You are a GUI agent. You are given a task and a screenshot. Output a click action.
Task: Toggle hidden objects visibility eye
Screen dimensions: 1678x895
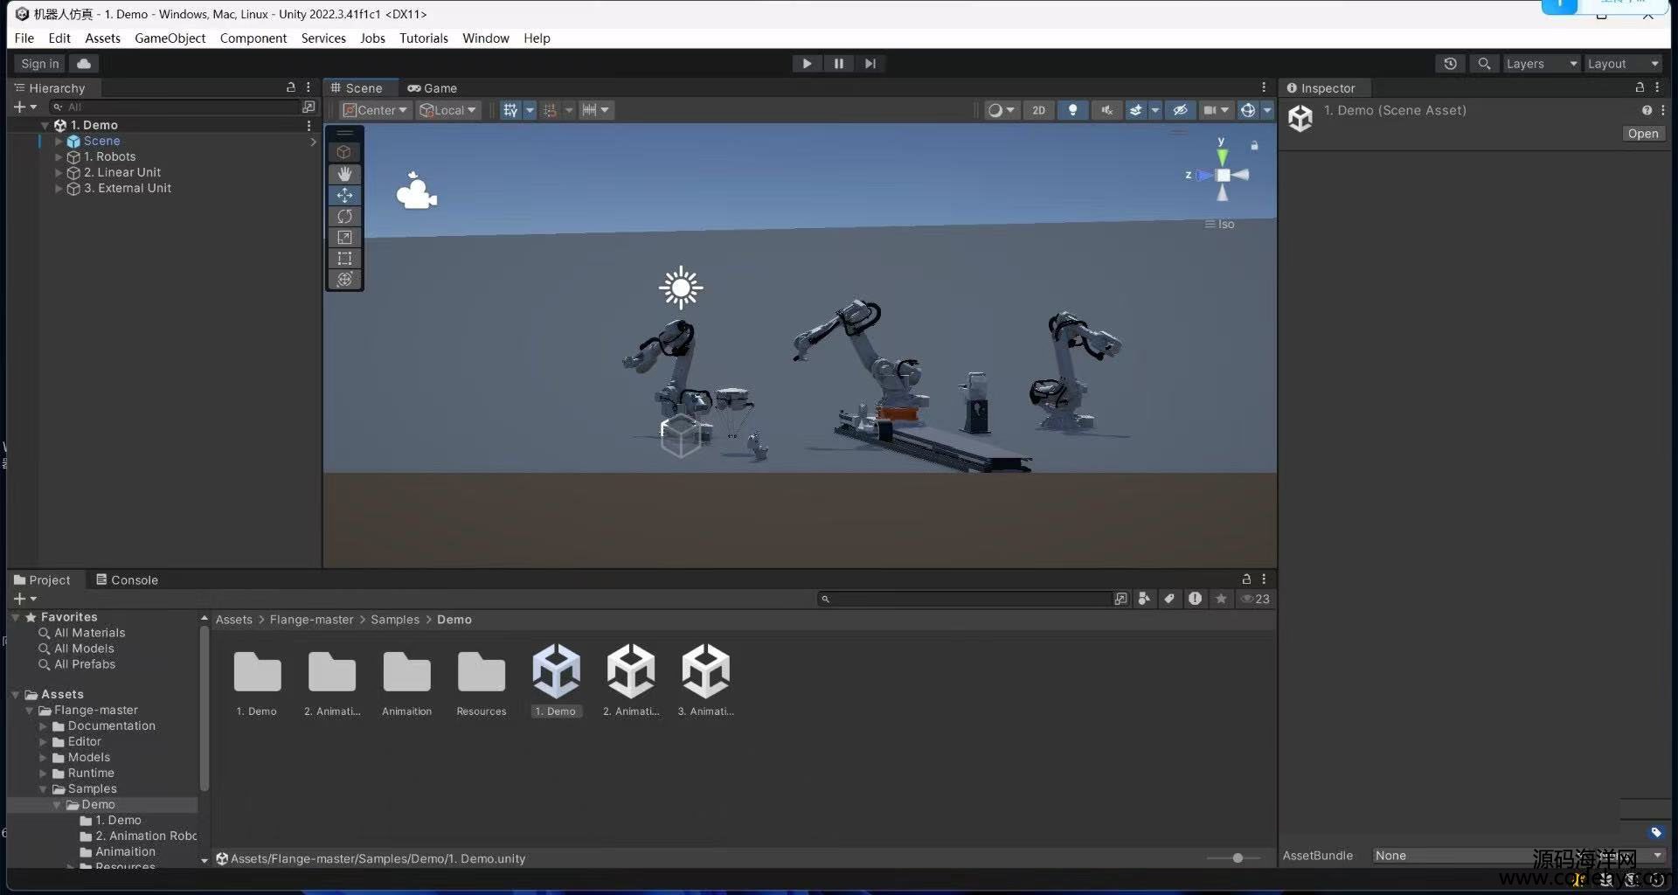click(x=1180, y=110)
